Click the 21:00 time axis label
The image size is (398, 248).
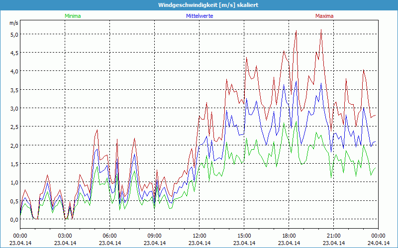pos(333,236)
